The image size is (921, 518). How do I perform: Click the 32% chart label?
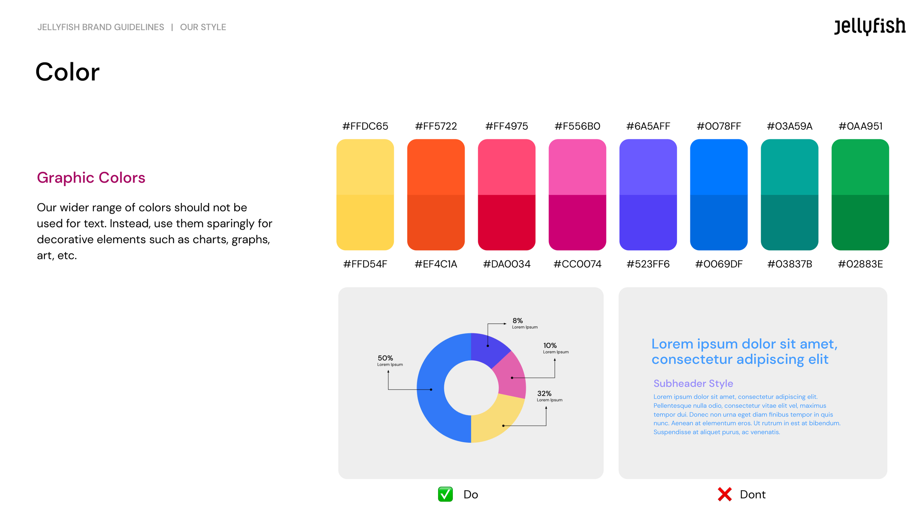[x=544, y=393]
